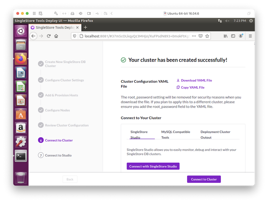Open VM sound toolbar icon
Image resolution: width=268 pixels, height=203 pixels.
coord(80,13)
